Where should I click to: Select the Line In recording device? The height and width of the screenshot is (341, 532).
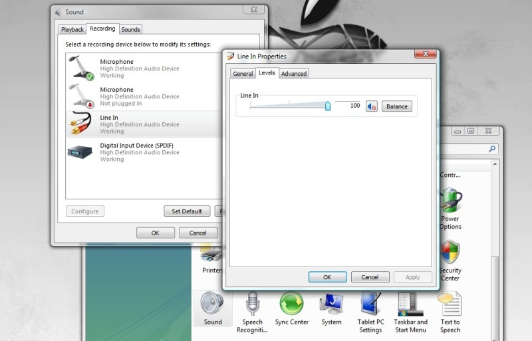tap(140, 124)
